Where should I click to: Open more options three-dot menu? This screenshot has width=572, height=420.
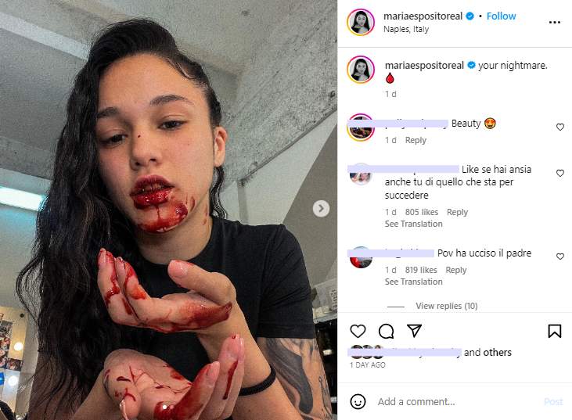(x=554, y=23)
